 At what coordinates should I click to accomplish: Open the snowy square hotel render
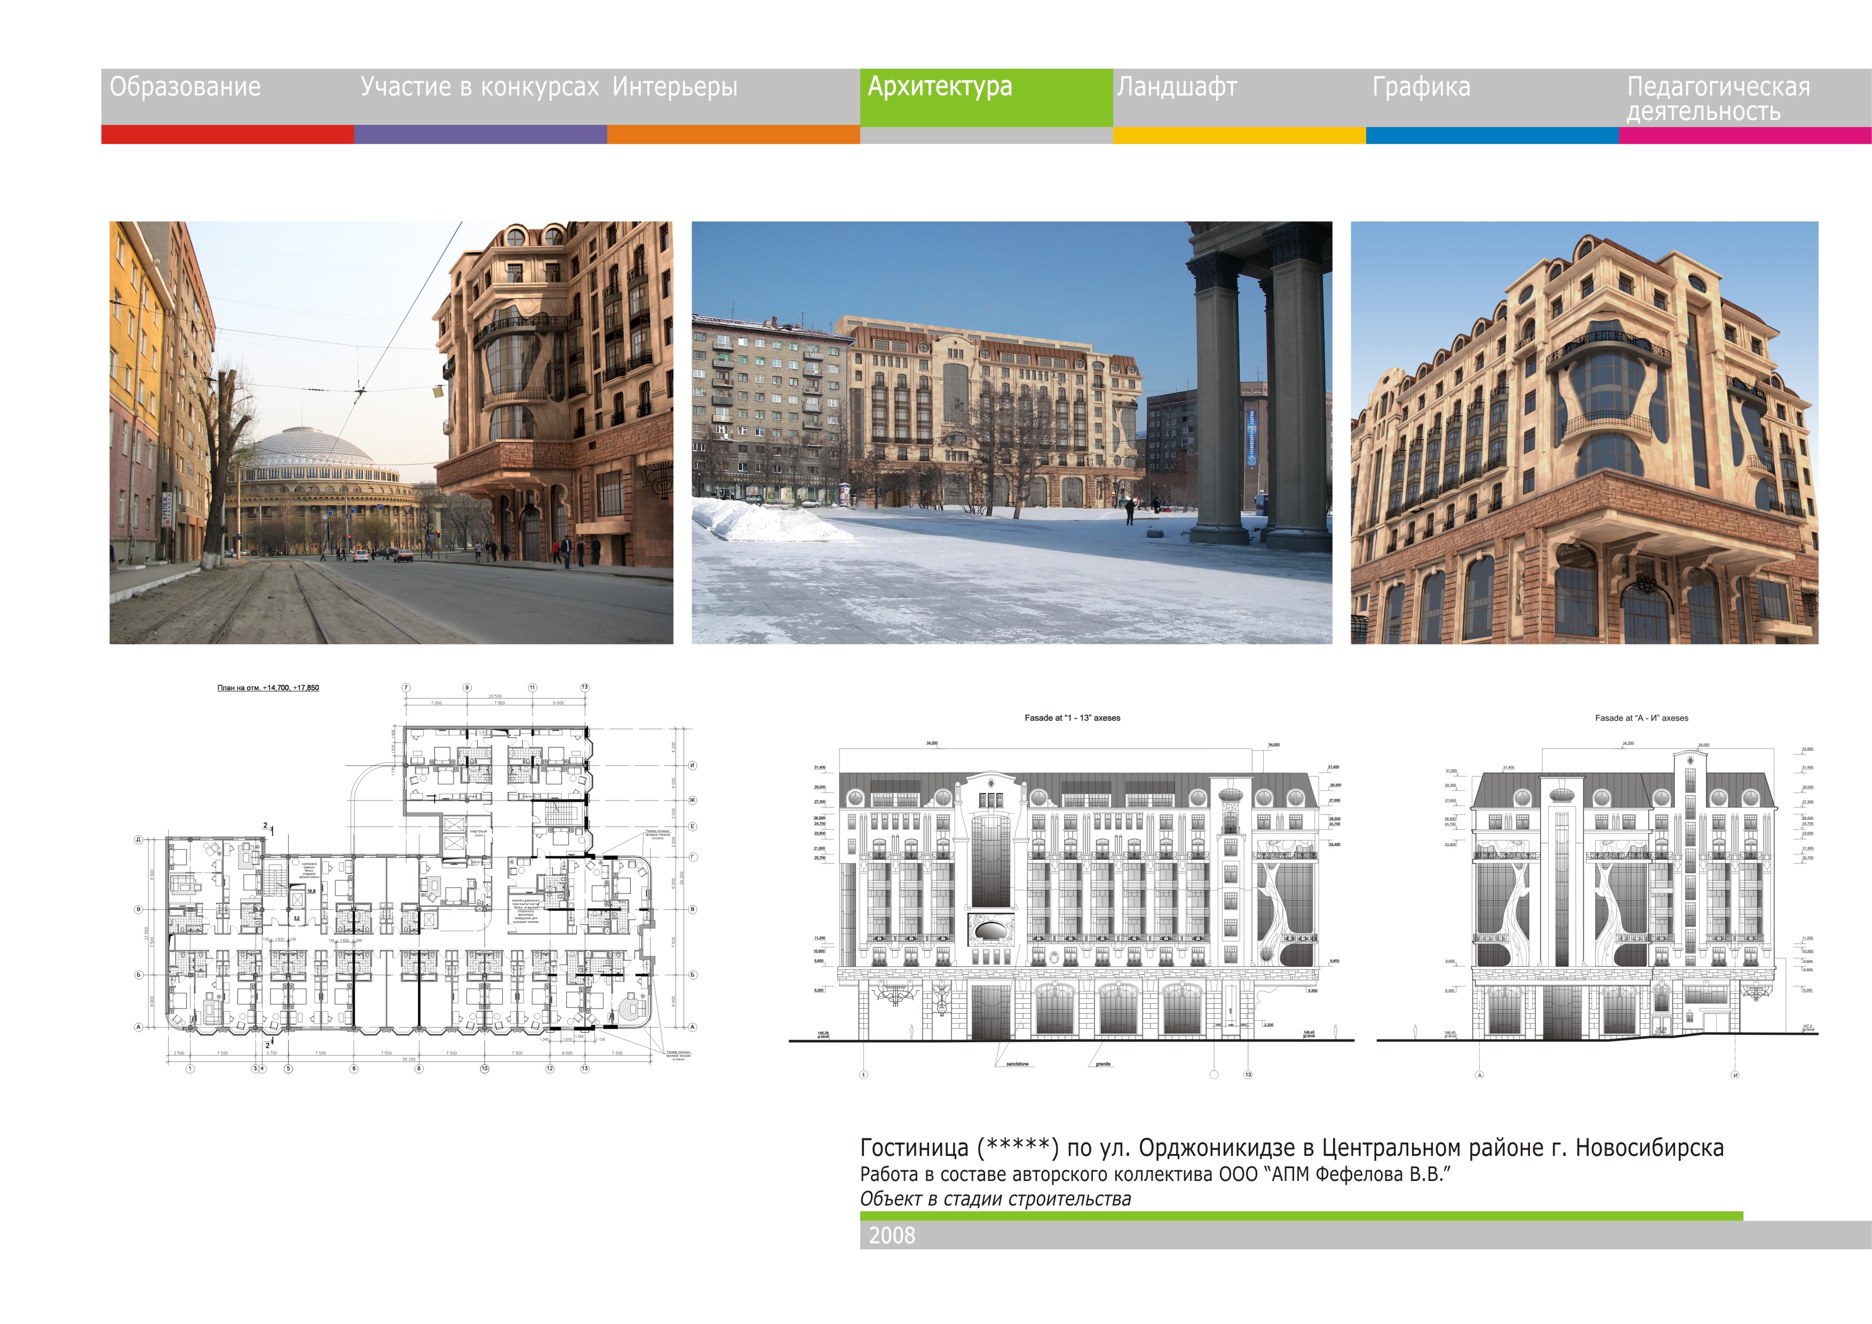coord(1012,433)
